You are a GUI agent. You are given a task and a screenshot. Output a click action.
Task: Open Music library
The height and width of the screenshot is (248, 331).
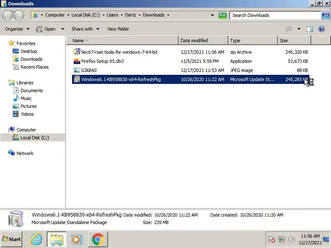tap(26, 98)
